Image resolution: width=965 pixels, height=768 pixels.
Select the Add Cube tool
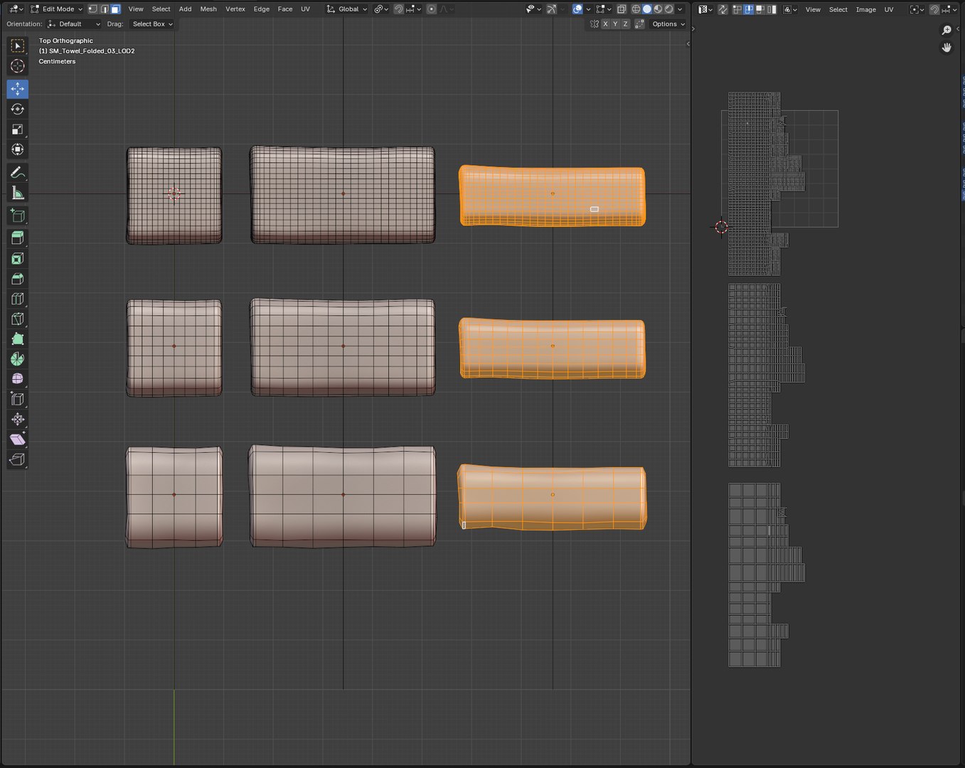18,215
